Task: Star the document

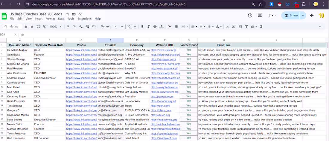Action: pos(68,14)
